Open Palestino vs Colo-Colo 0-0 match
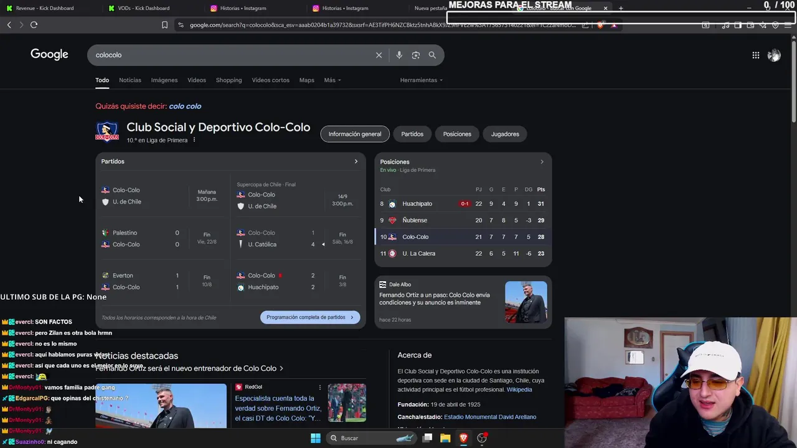Viewport: 797px width, 448px height. click(x=163, y=238)
